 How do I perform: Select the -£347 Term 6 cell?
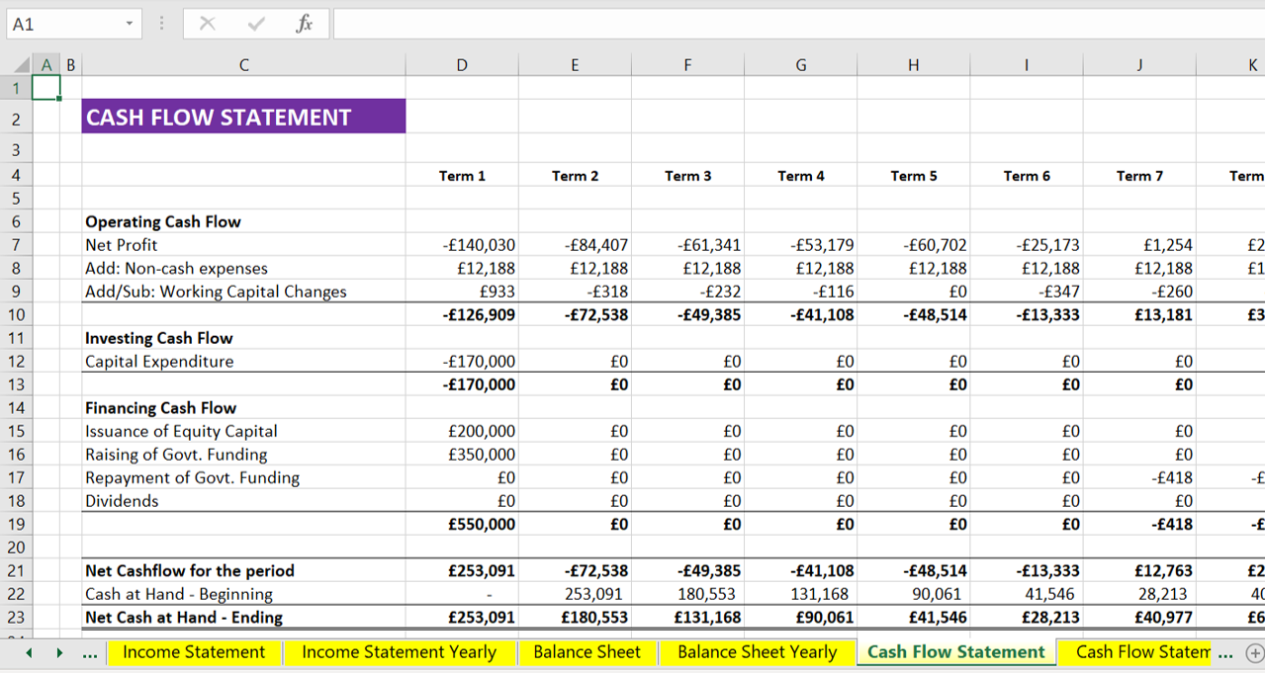coord(1027,292)
